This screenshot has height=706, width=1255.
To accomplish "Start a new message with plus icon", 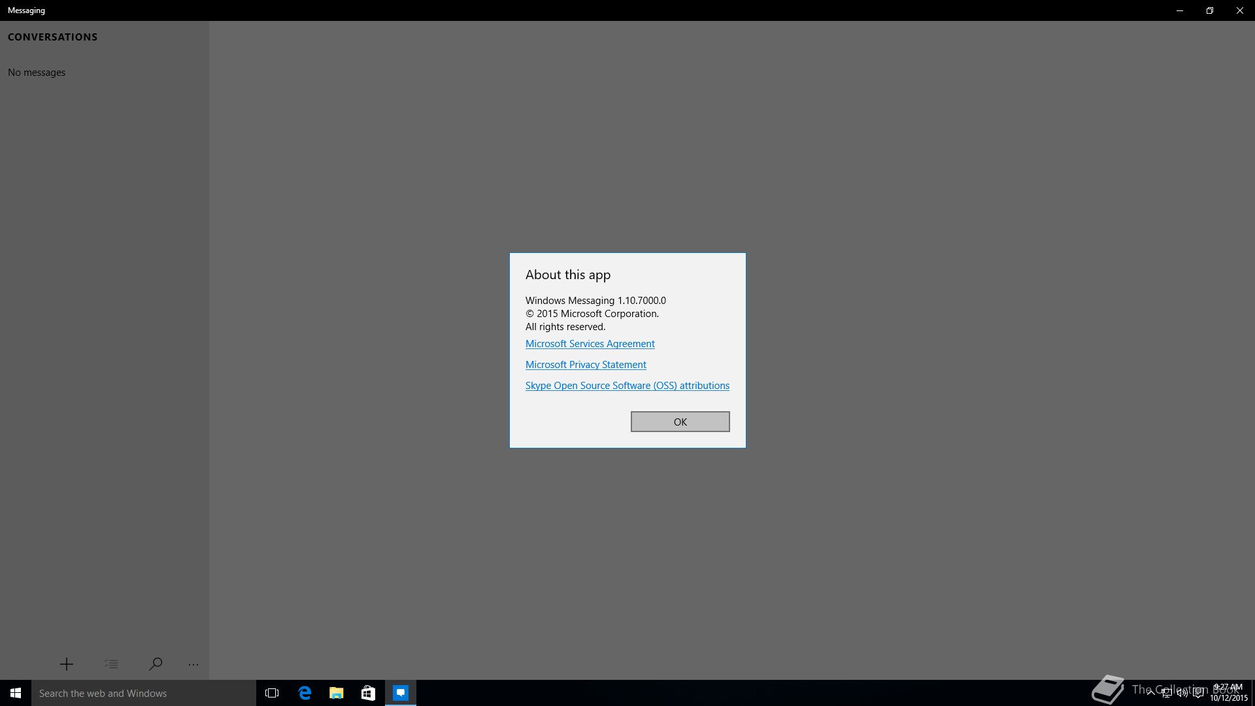I will click(x=67, y=664).
